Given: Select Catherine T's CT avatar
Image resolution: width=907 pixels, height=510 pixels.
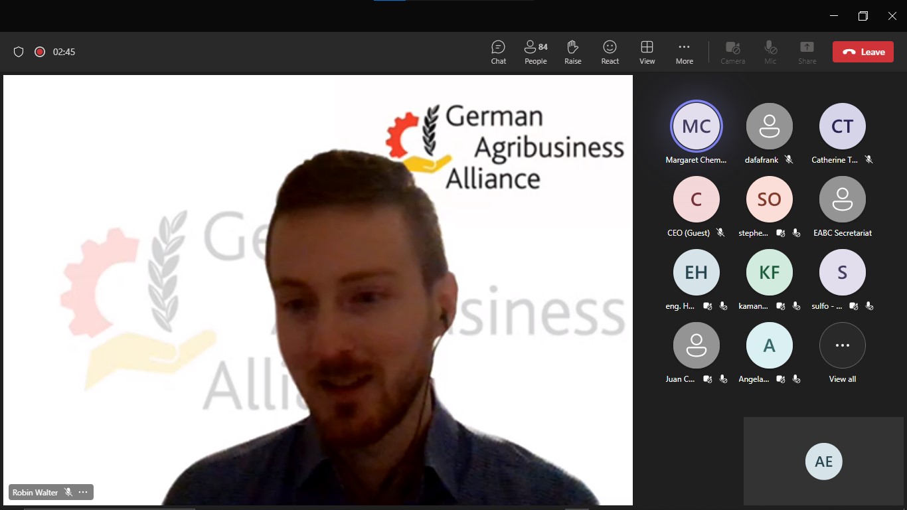Looking at the screenshot, I should 842,126.
